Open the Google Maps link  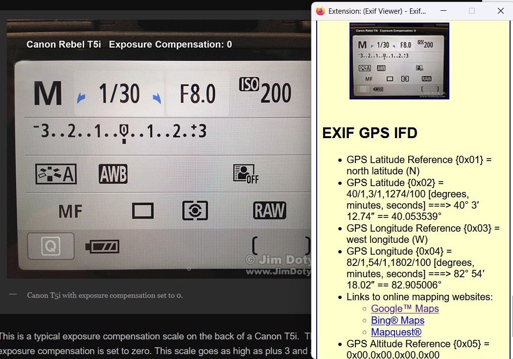(405, 309)
